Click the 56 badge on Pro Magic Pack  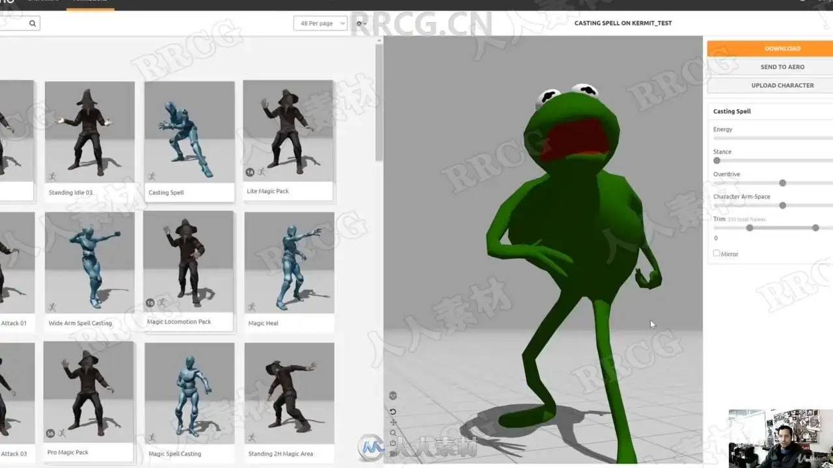pos(50,433)
